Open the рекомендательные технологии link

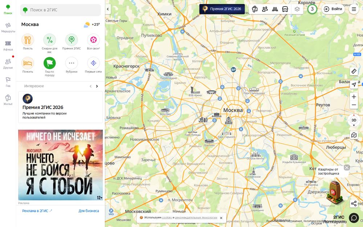point(196,218)
